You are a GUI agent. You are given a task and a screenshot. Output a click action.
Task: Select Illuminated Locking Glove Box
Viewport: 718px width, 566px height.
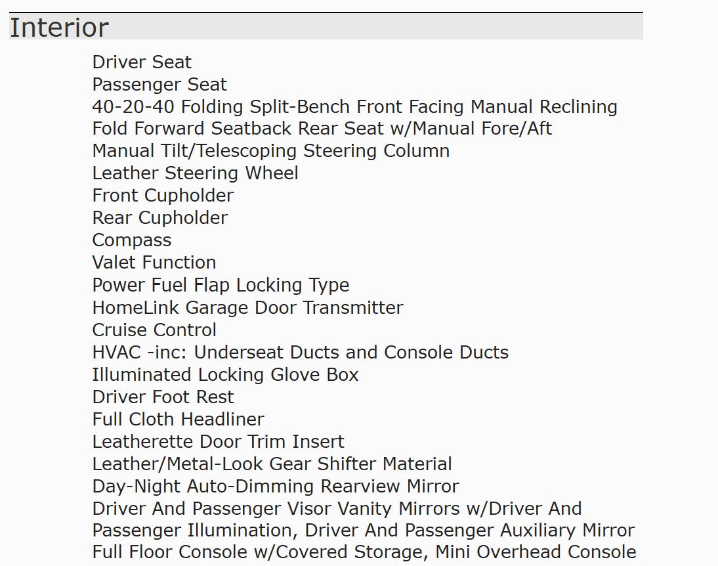[225, 375]
